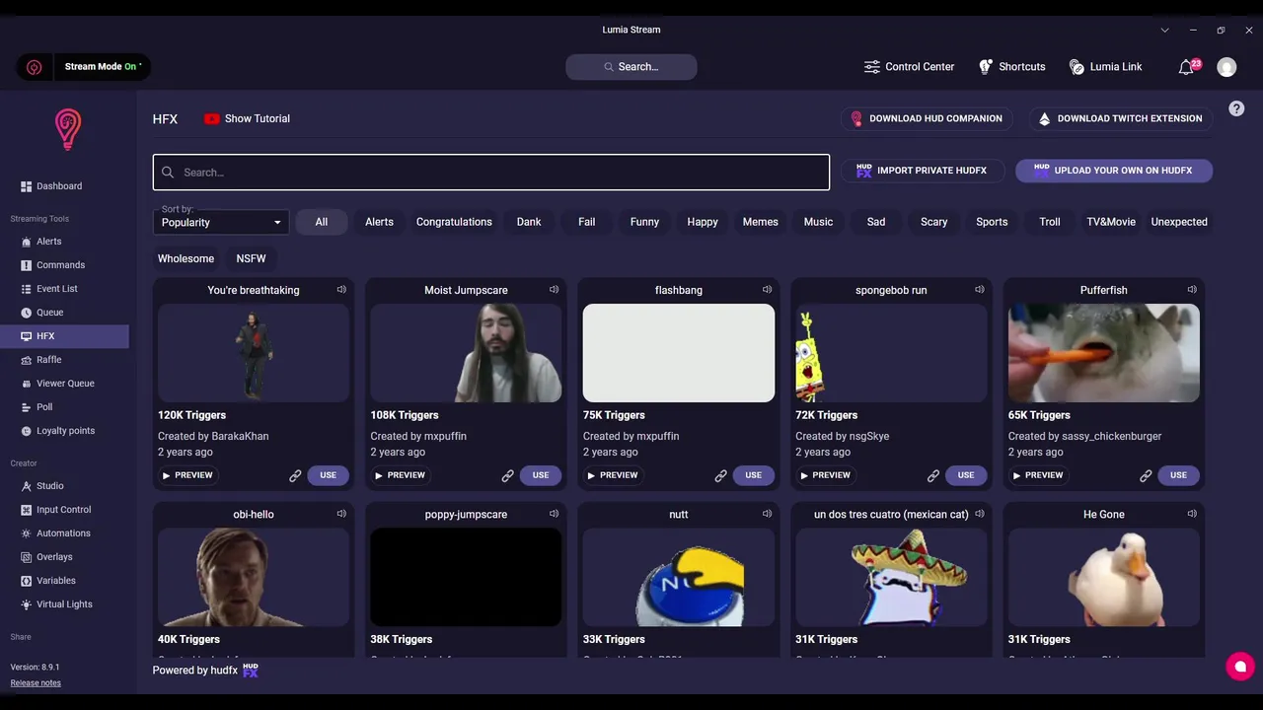Copy link icon for spongebob run

[x=932, y=475]
